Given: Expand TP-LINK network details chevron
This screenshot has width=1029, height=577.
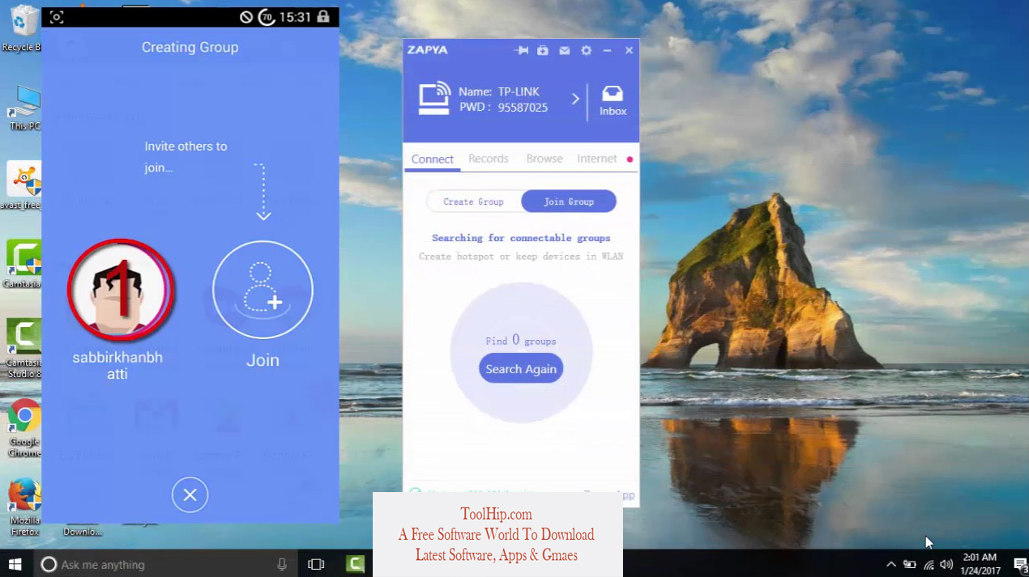Looking at the screenshot, I should [x=575, y=99].
